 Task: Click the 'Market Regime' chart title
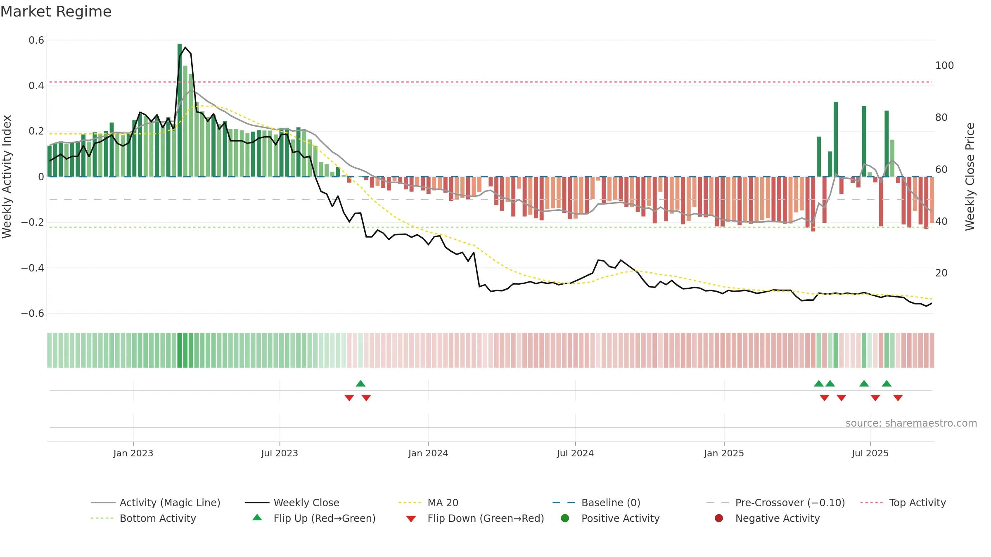[56, 12]
